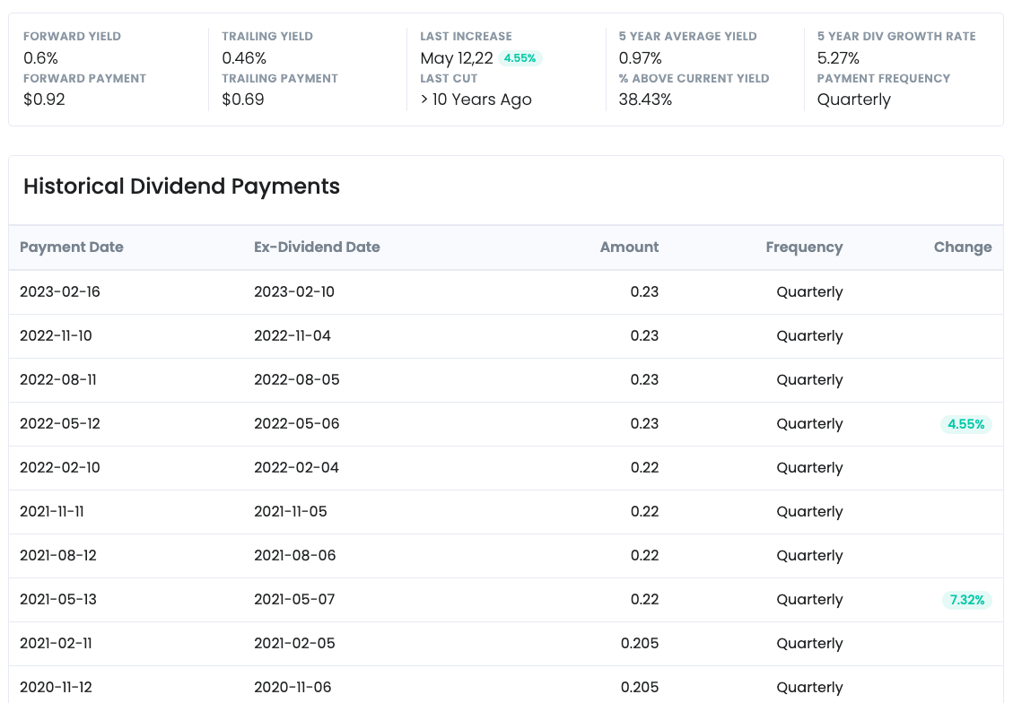Click the 5 Year Div Growth Rate 5.27% value
1013x703 pixels.
click(838, 58)
